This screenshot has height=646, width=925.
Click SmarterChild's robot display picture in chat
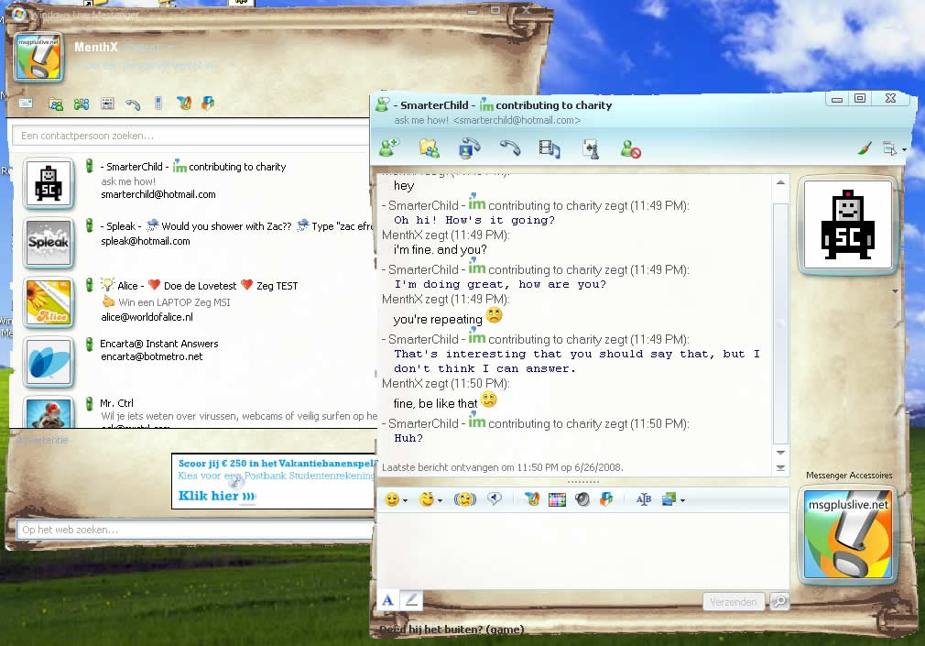pos(848,224)
